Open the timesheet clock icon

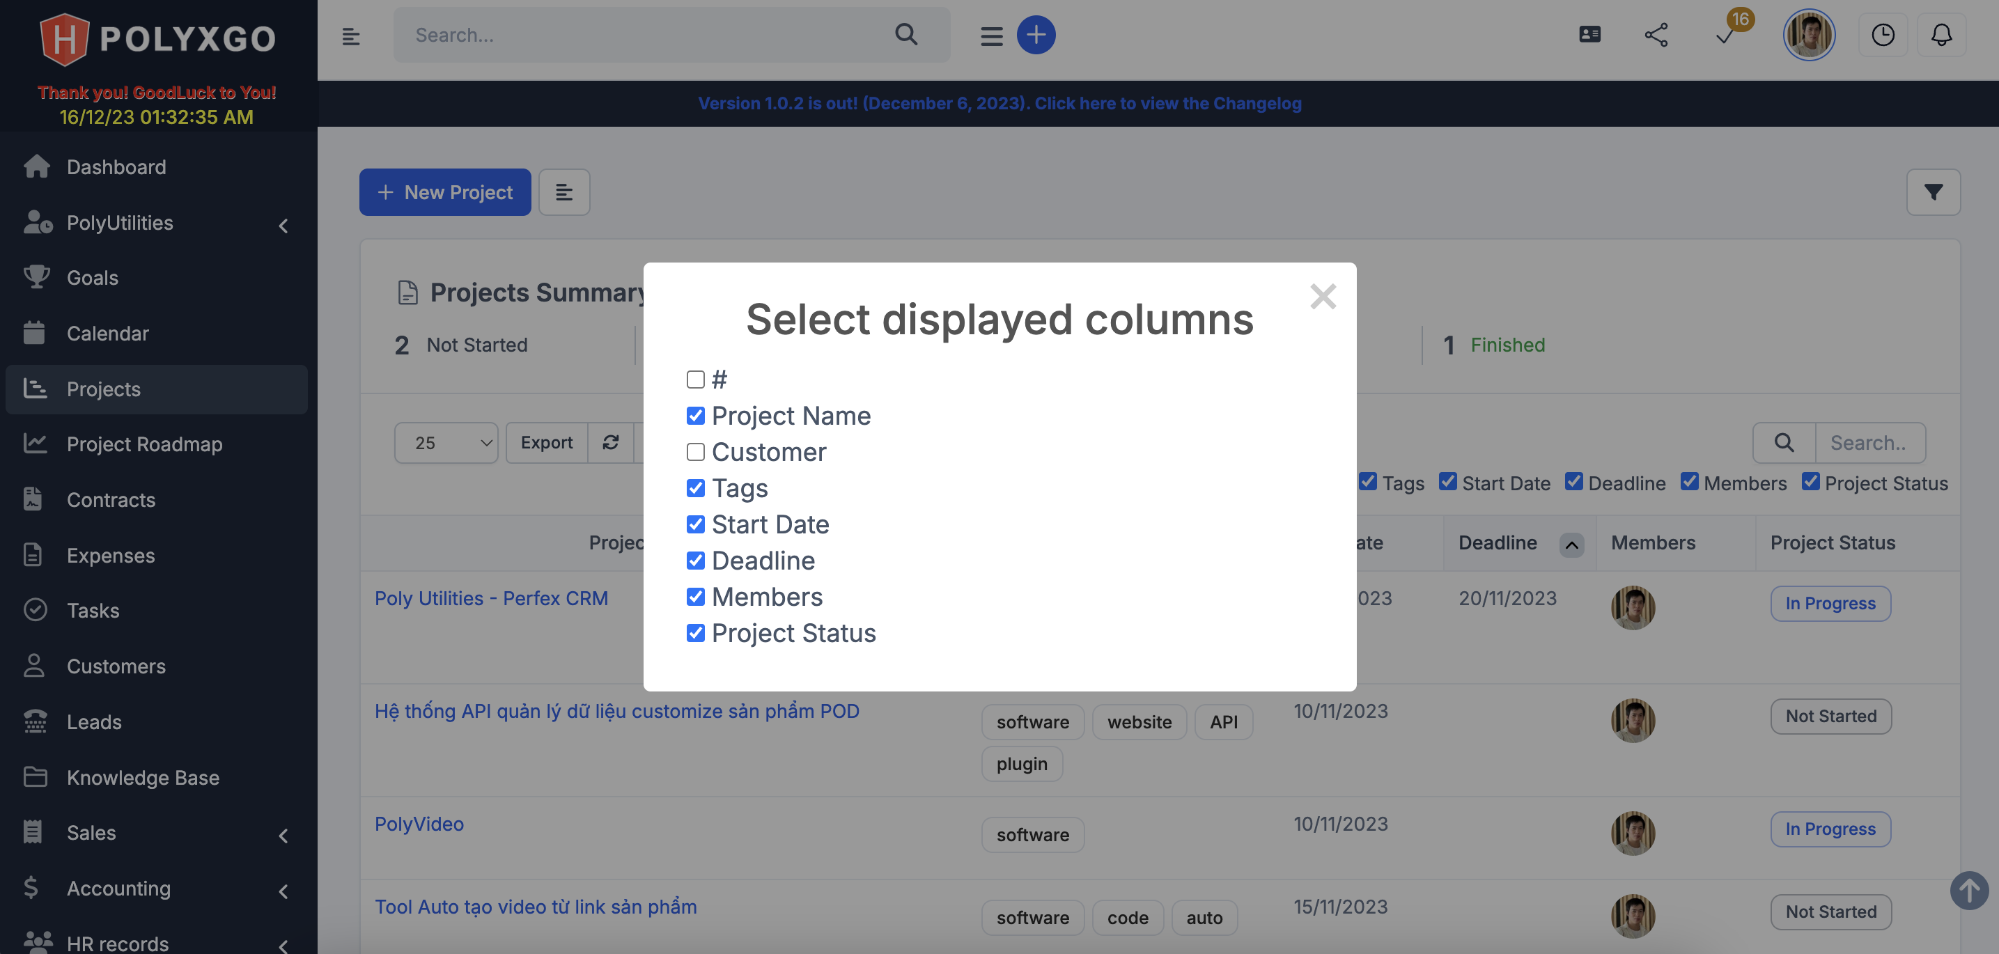[1882, 35]
